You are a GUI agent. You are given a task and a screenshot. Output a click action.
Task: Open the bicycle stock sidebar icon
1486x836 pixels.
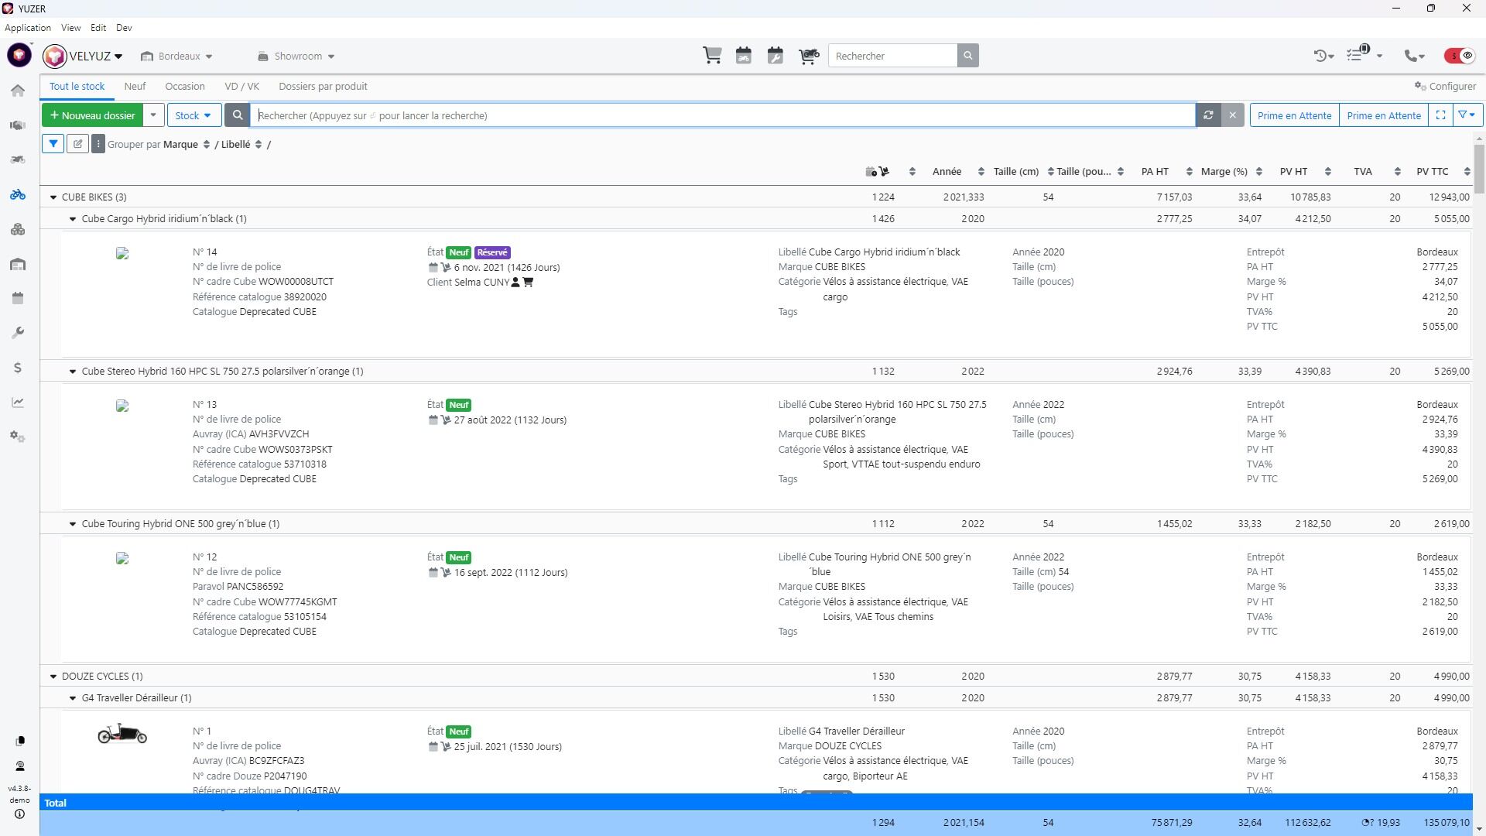18,194
